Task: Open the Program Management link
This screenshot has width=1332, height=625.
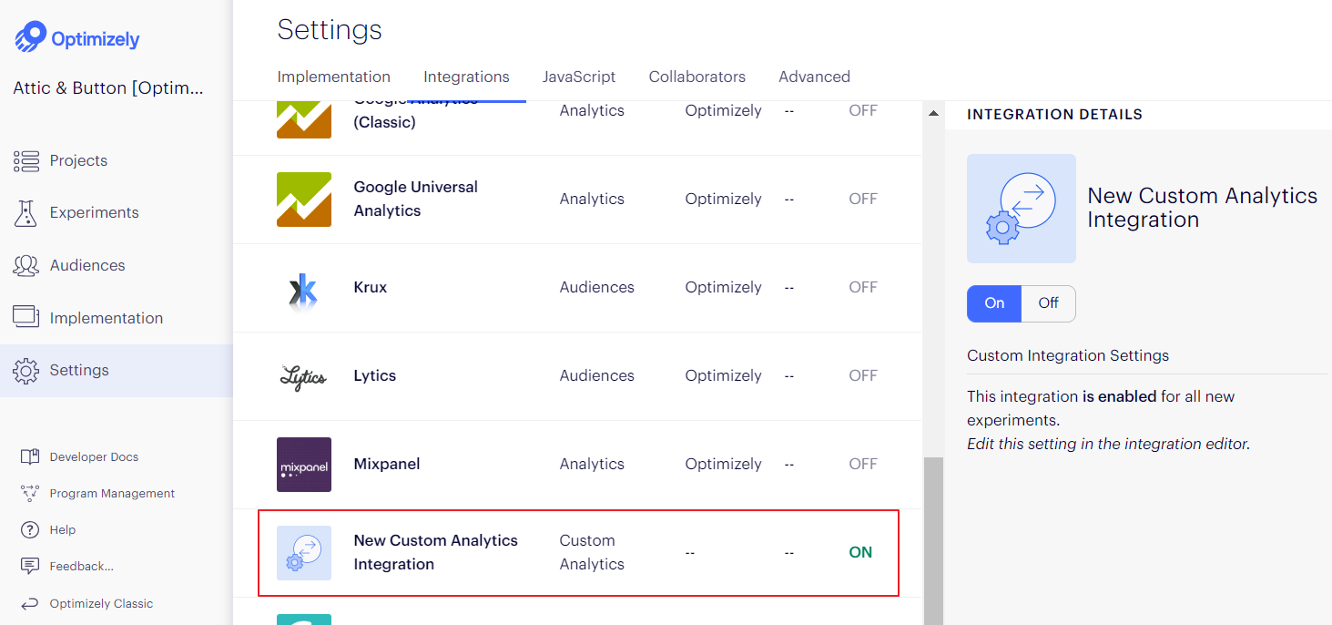Action: (112, 494)
